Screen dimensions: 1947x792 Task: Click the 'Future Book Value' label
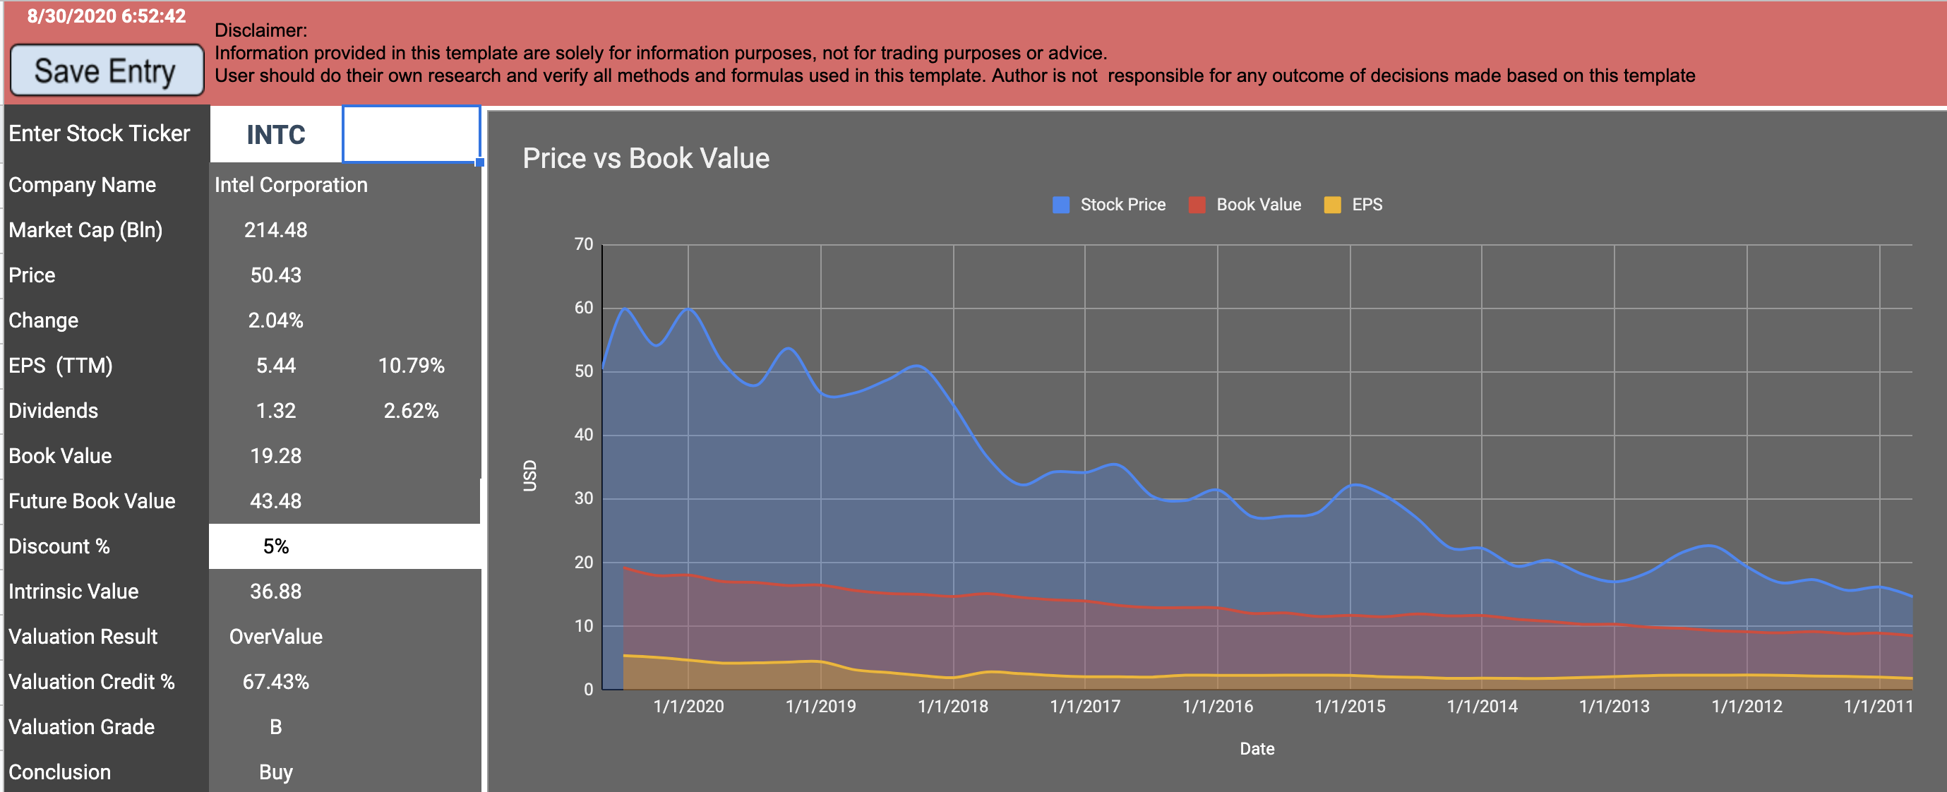(92, 501)
